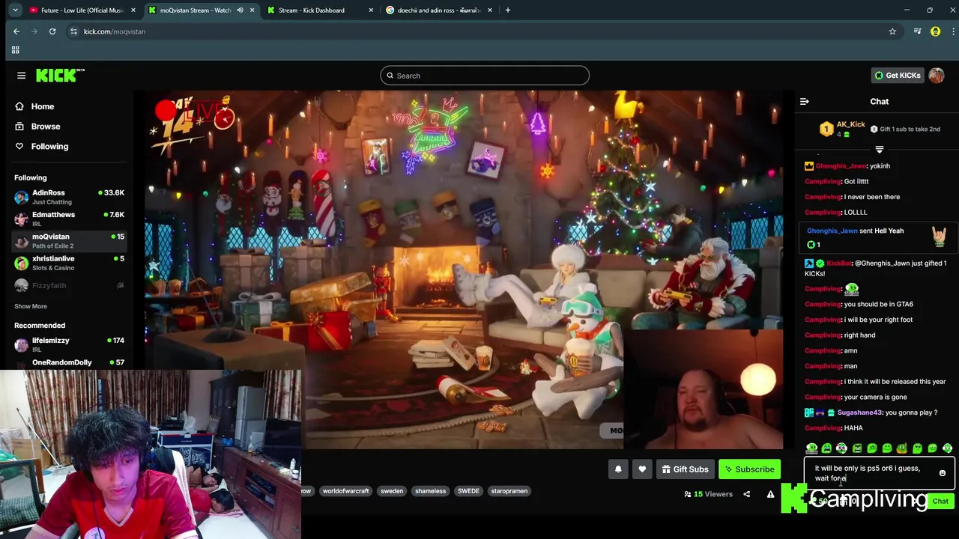Click the report warning icon
Image resolution: width=959 pixels, height=539 pixels.
[x=770, y=494]
